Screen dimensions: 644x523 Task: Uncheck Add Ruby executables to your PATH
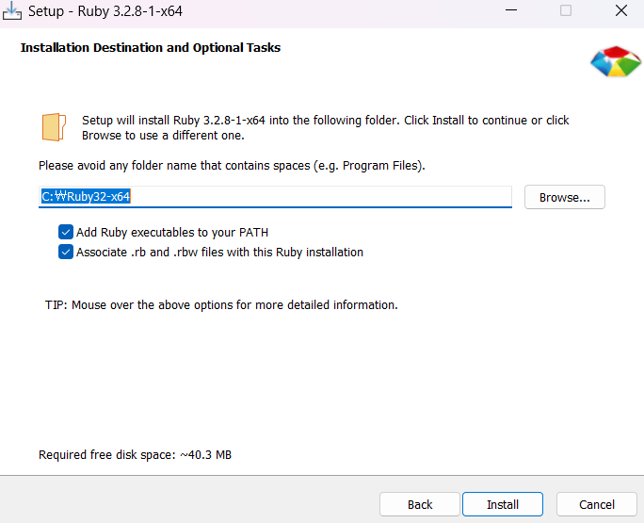(x=66, y=232)
